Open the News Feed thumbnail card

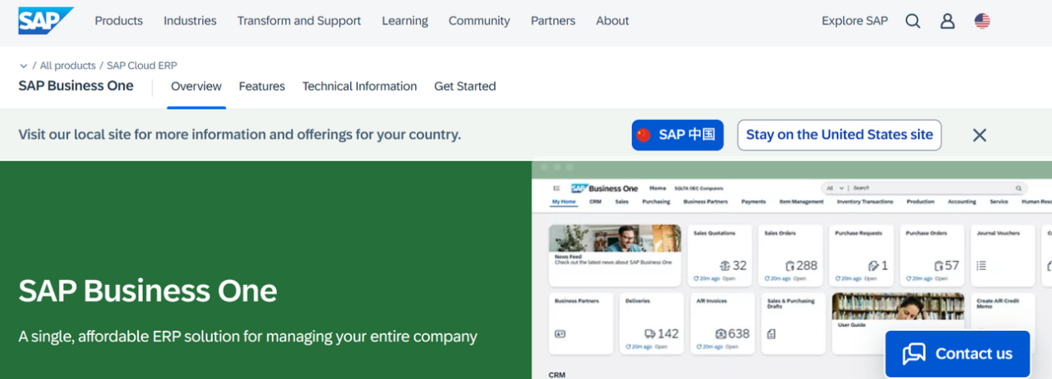[x=615, y=255]
